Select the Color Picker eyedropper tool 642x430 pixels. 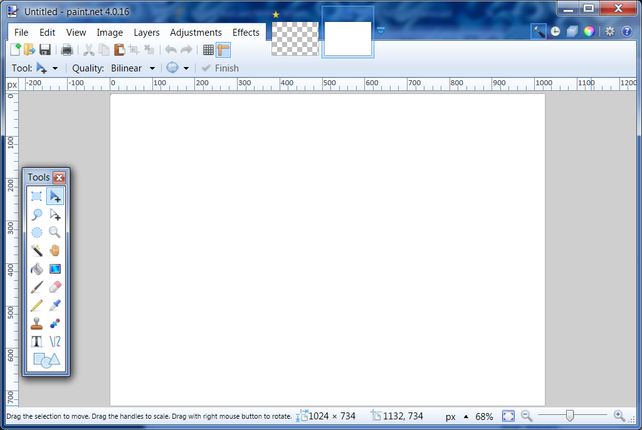(55, 305)
